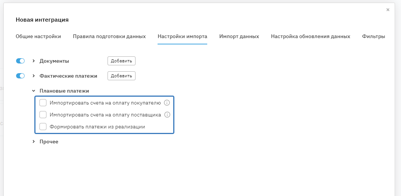Image resolution: width=401 pixels, height=196 pixels.
Task: Collapse the Плановые платежи section
Action: 34,91
